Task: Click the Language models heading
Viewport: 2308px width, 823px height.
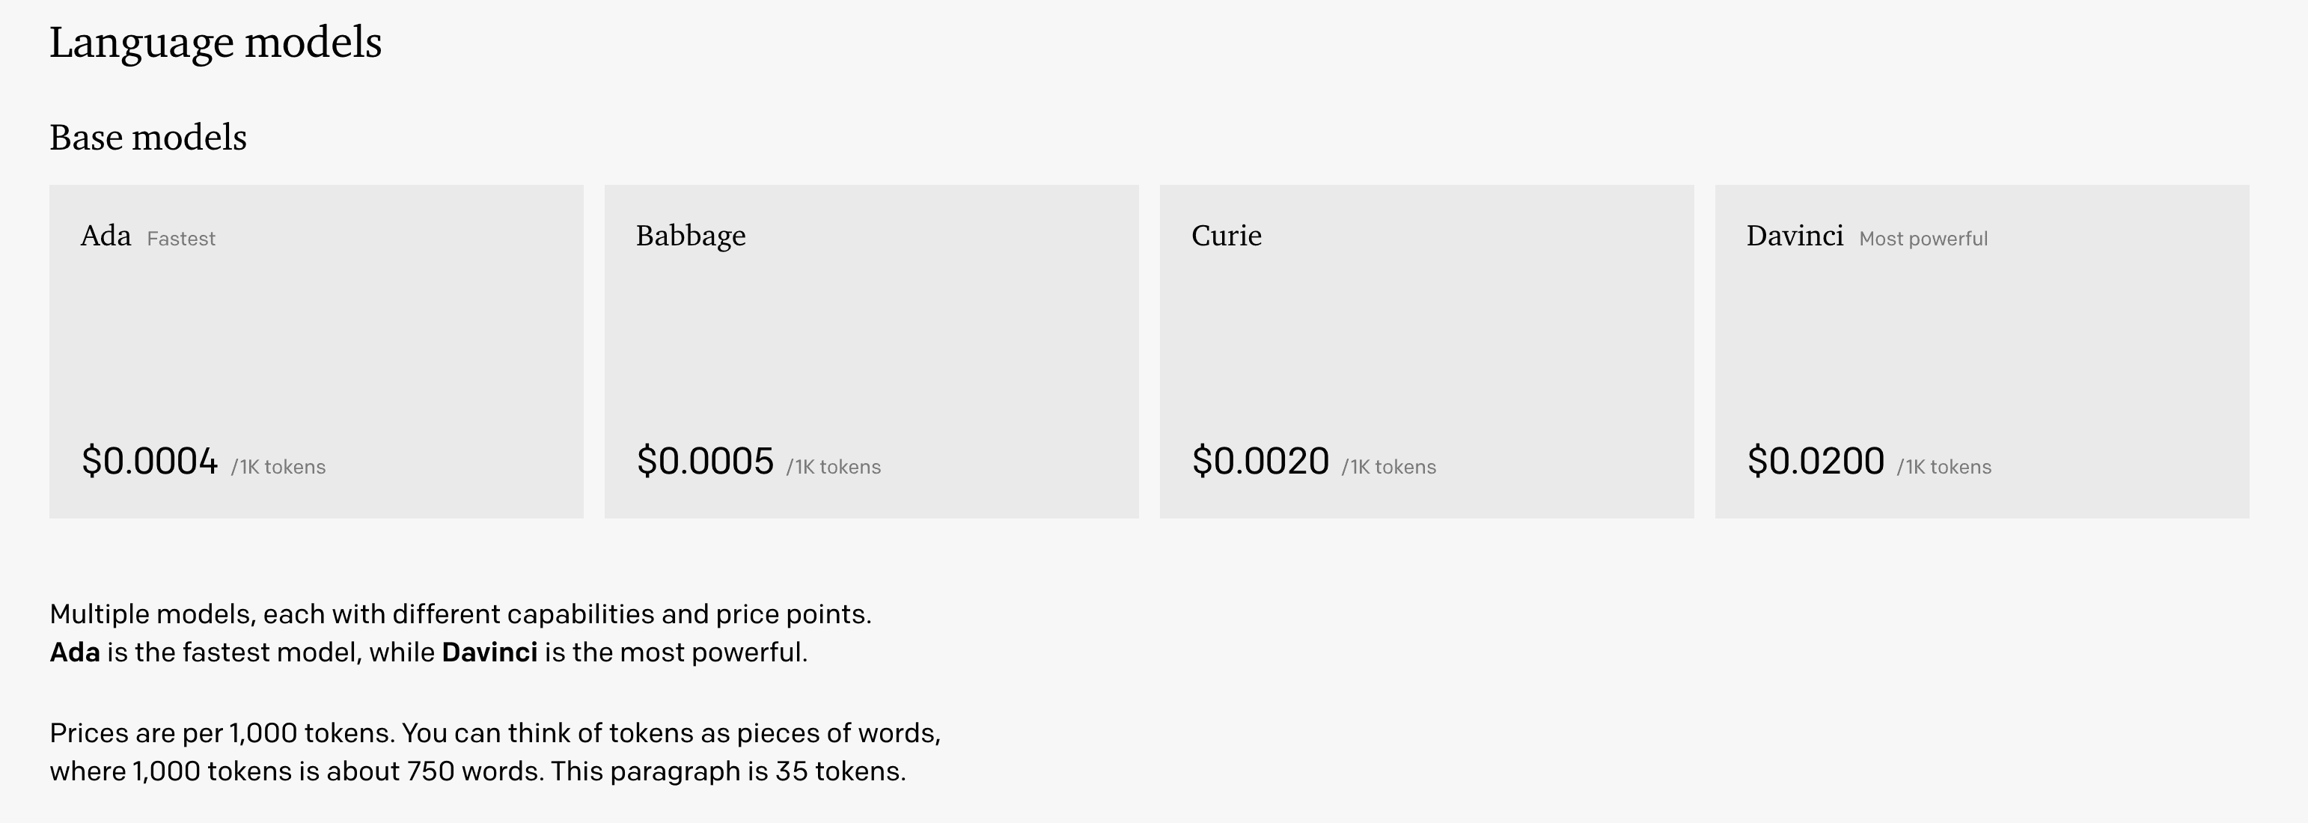Action: pyautogui.click(x=216, y=43)
